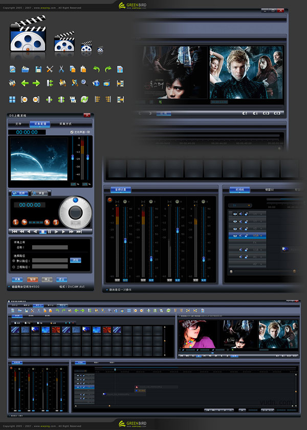The height and width of the screenshot is (430, 307).
Task: Toggle the 左右声道一致 checkbox in DS window
Action: click(x=72, y=132)
